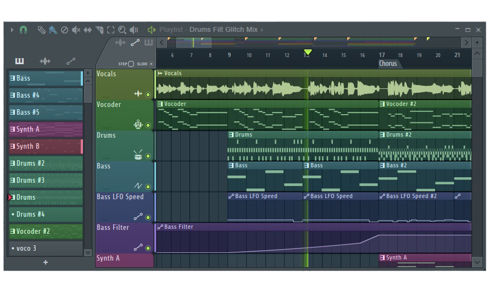Select Drums #4 pattern in picker

46,215
